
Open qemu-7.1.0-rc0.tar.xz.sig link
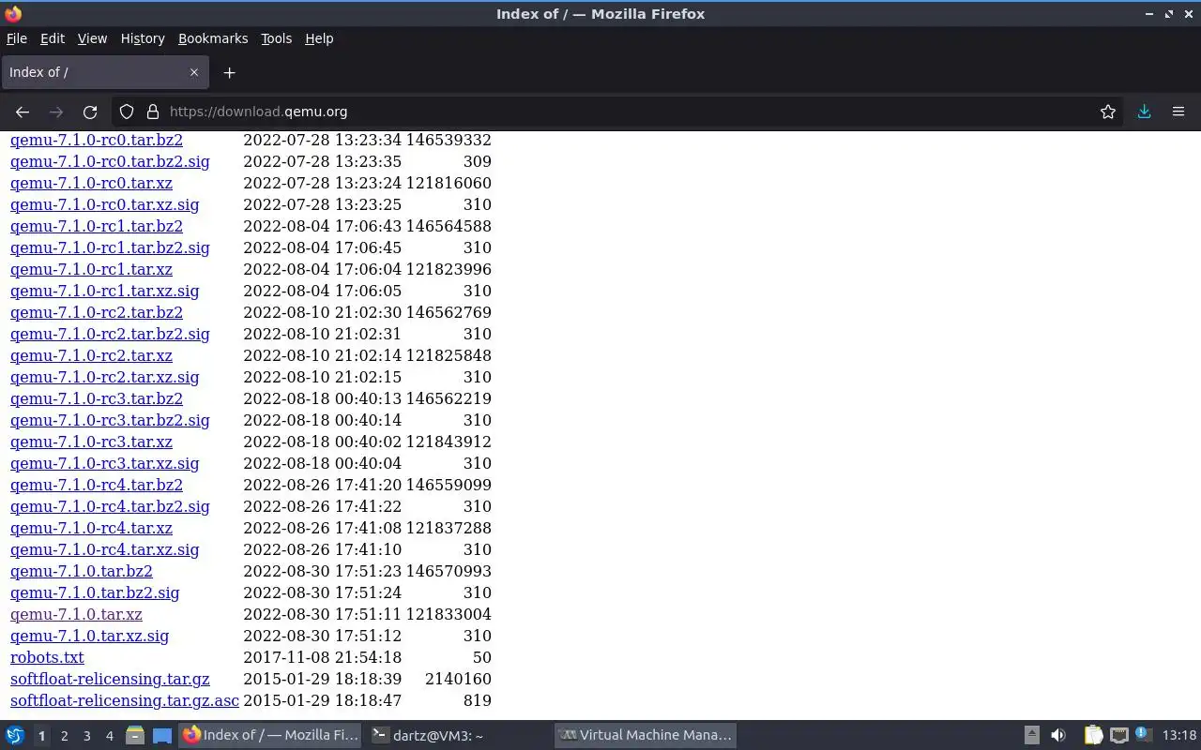[x=104, y=204]
